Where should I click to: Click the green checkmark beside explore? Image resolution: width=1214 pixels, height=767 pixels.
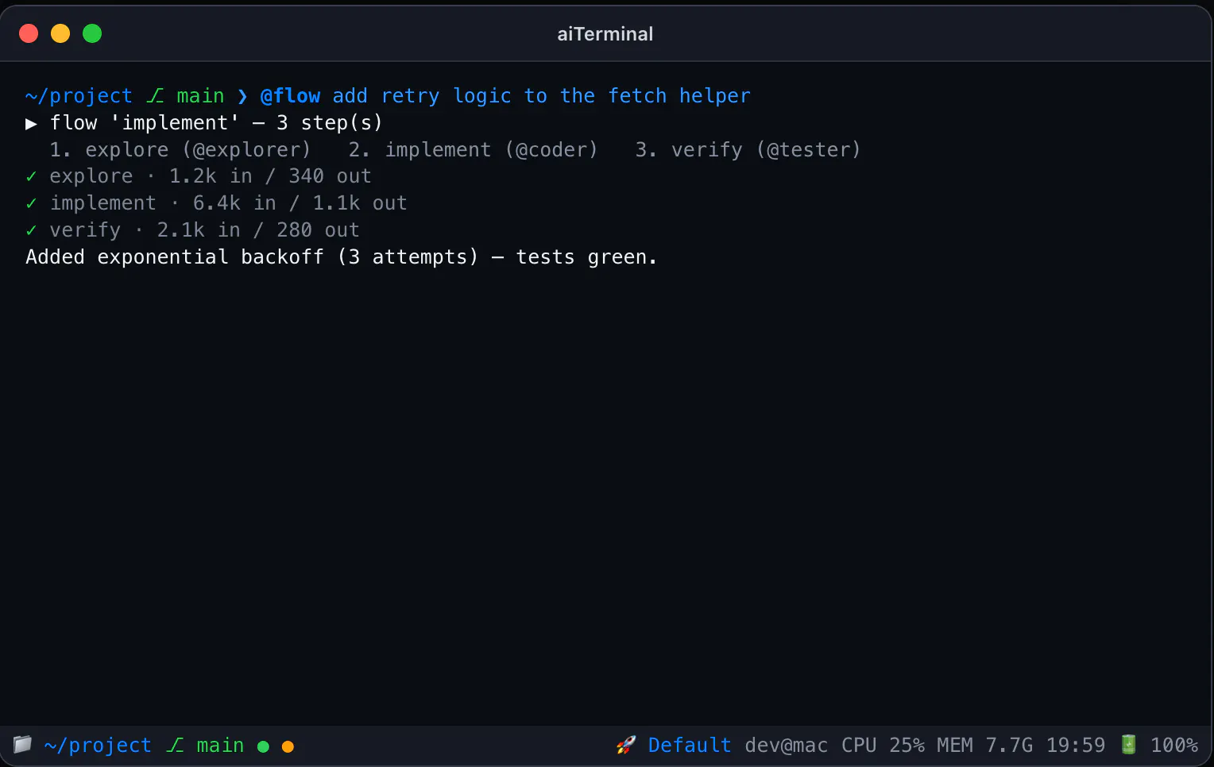coord(31,176)
